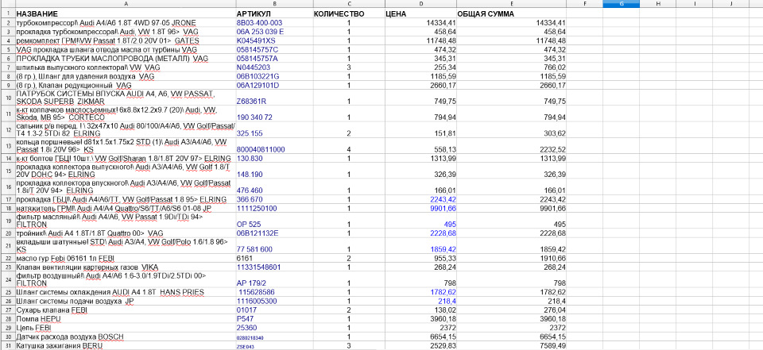
Task: Select row 22 header
Action: 8,258
